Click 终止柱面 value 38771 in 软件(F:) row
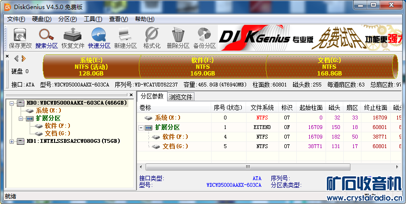The width and height of the screenshot is (406, 204). coord(380,137)
